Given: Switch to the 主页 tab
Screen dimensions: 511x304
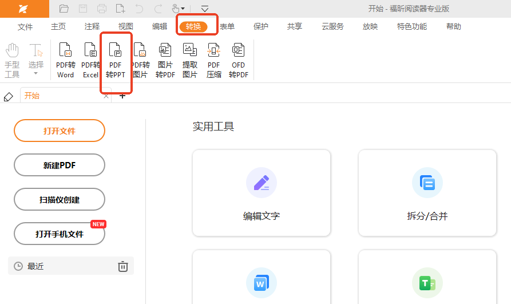Looking at the screenshot, I should click(58, 26).
